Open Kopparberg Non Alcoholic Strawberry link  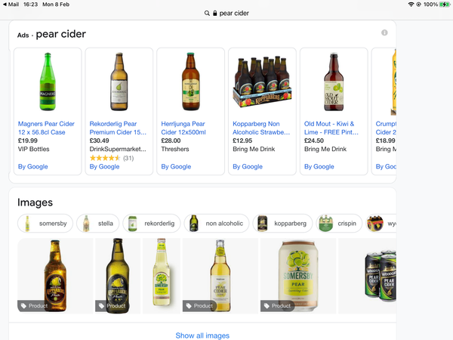coord(261,128)
